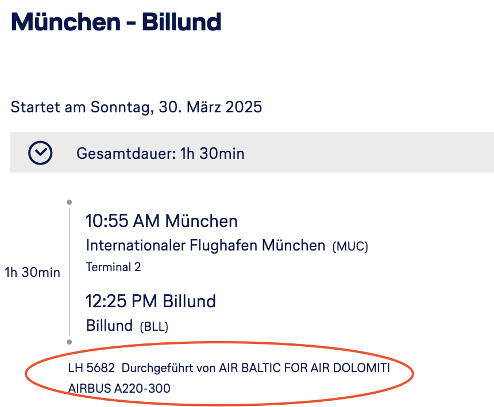This screenshot has width=494, height=407.
Task: Click the Internationaler Flughafen München airport name
Action: pyautogui.click(x=205, y=246)
